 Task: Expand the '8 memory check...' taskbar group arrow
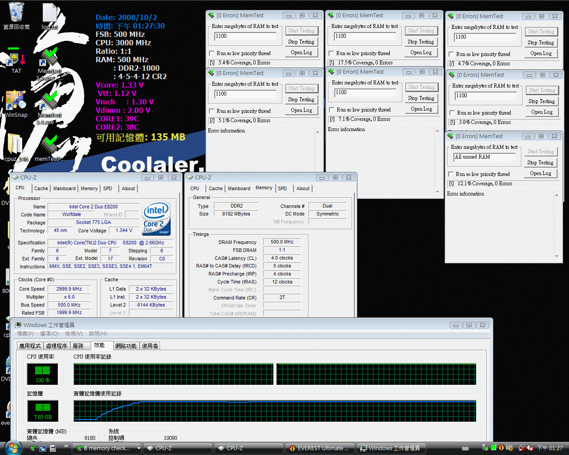point(139,448)
